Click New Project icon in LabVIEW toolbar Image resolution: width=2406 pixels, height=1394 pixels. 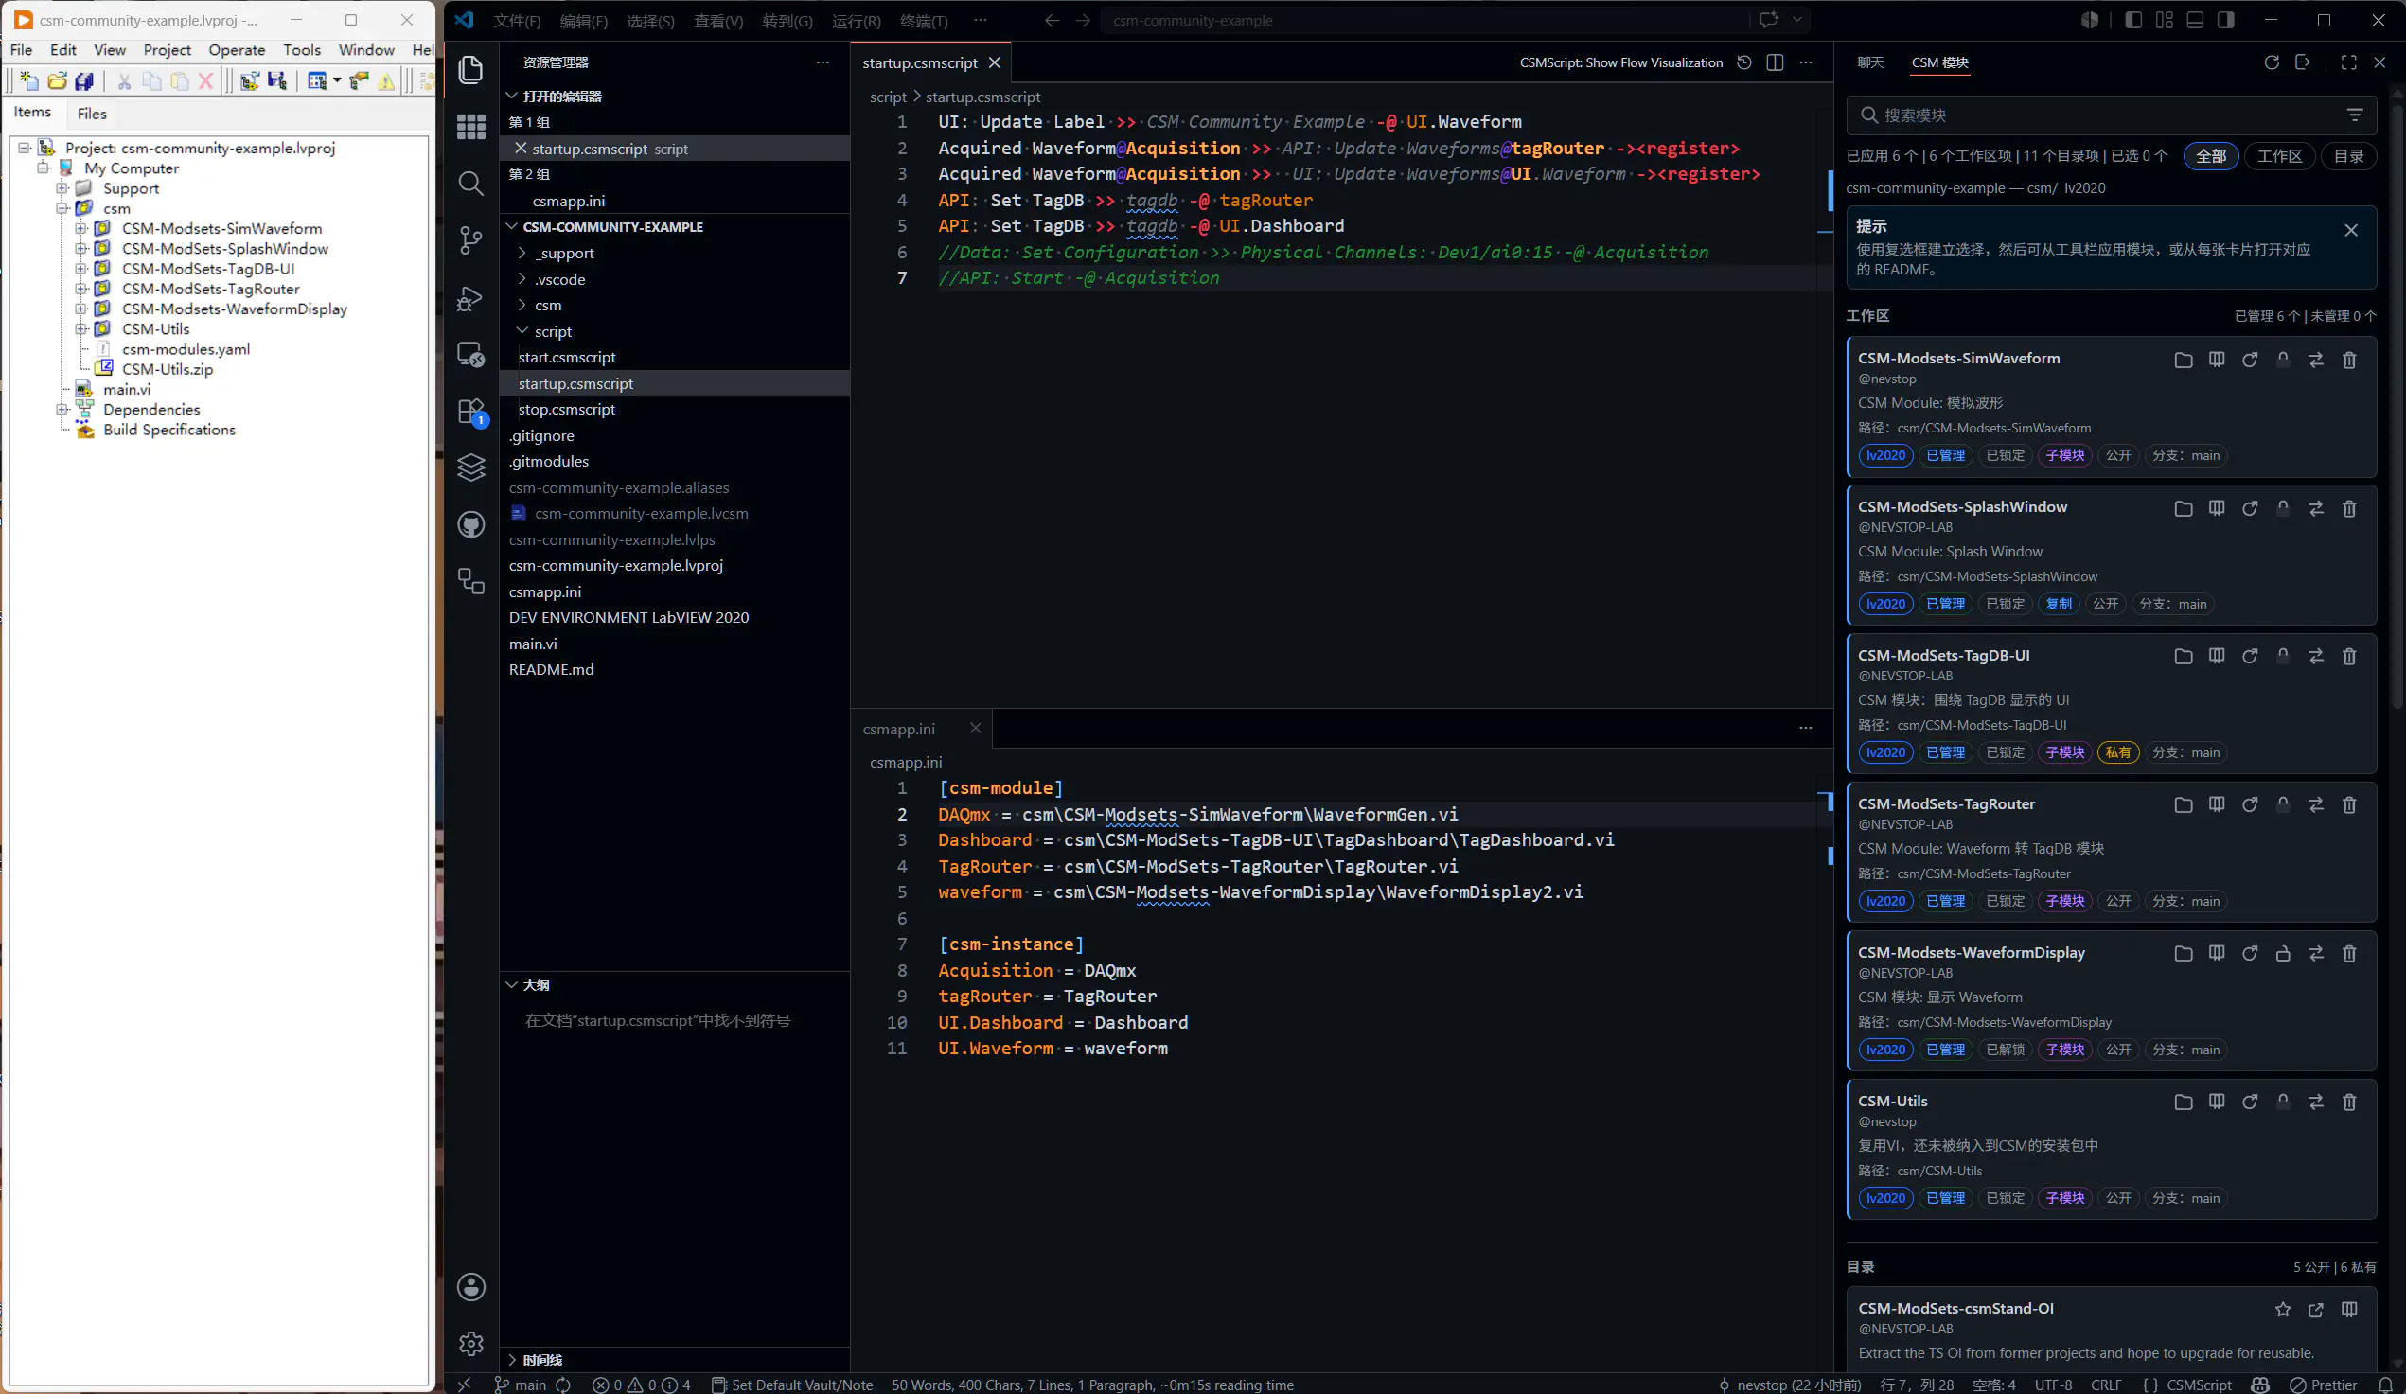(28, 81)
